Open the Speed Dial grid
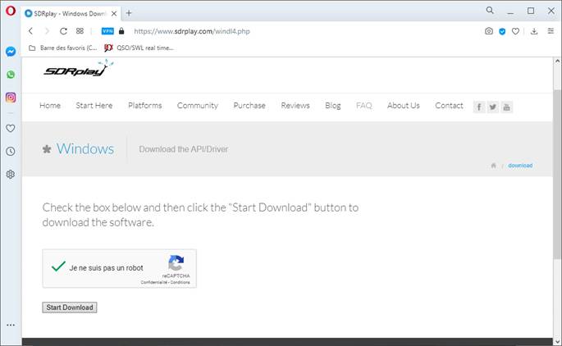The image size is (562, 346). coord(80,31)
